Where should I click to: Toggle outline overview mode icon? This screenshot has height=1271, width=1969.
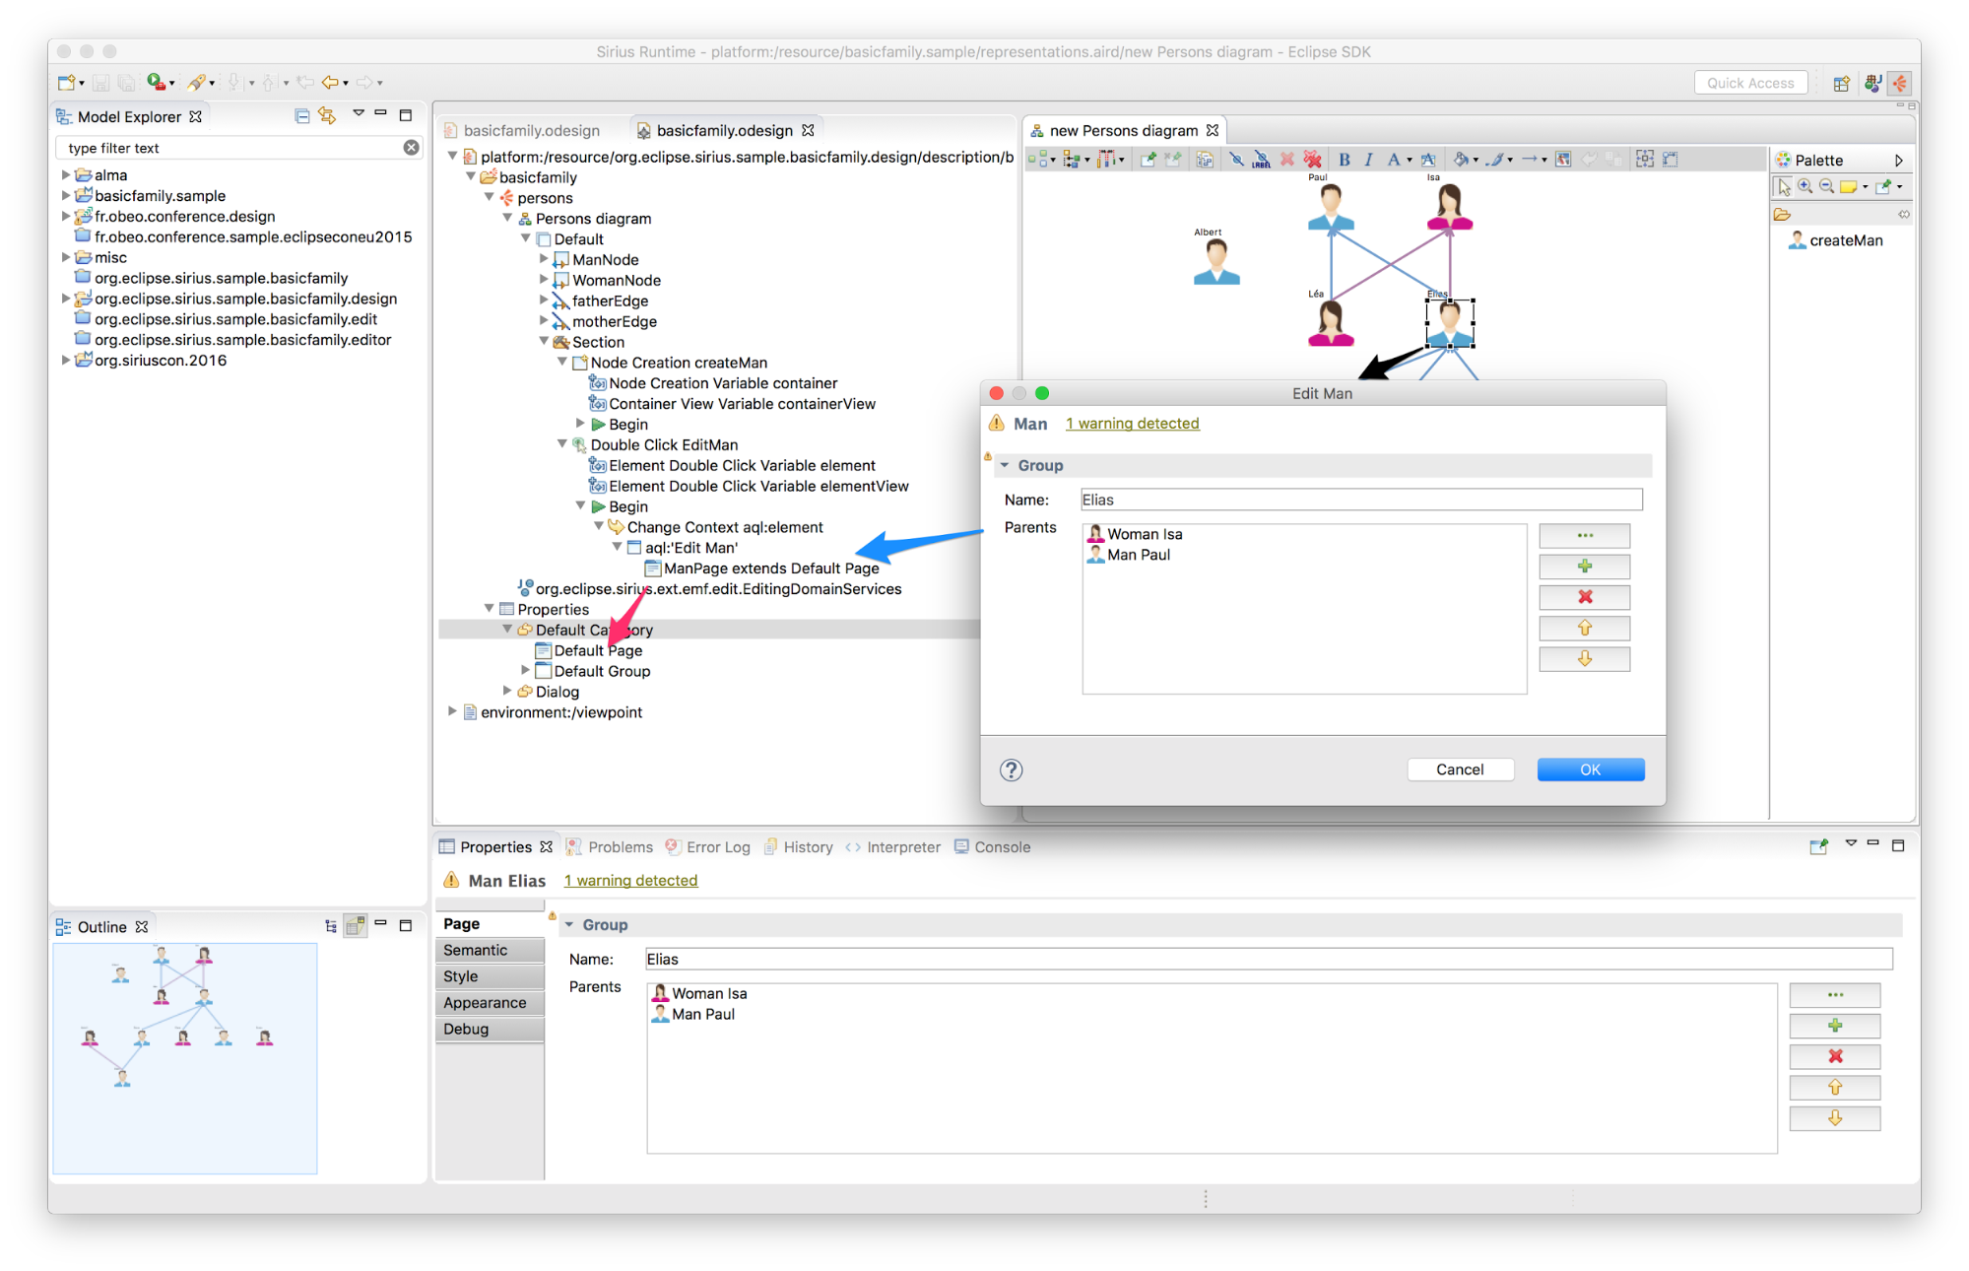tap(356, 926)
